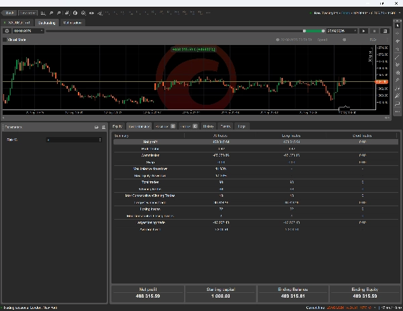Click the circular icon before the double-arrow icon
This screenshot has width=403, height=311.
pyautogui.click(x=83, y=13)
